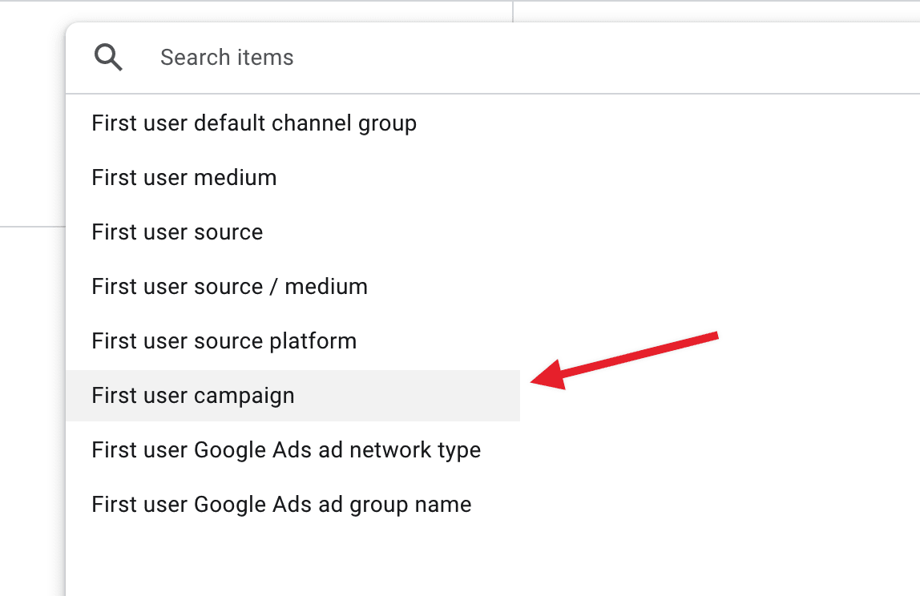Image resolution: width=920 pixels, height=596 pixels.
Task: Pick the source platform dimension entry
Action: [224, 341]
